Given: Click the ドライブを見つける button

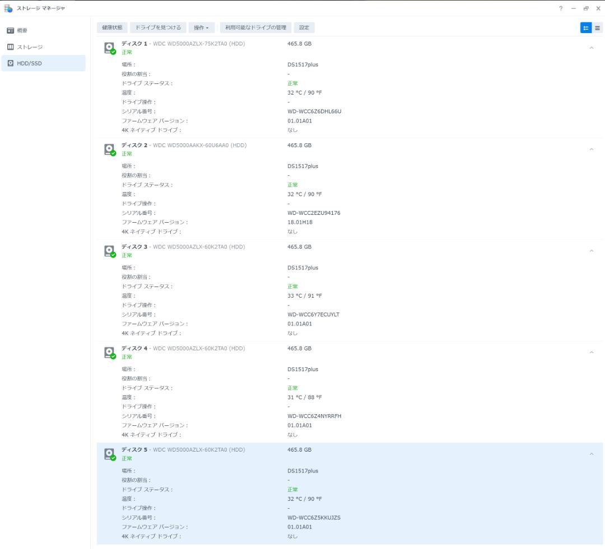Looking at the screenshot, I should point(158,27).
